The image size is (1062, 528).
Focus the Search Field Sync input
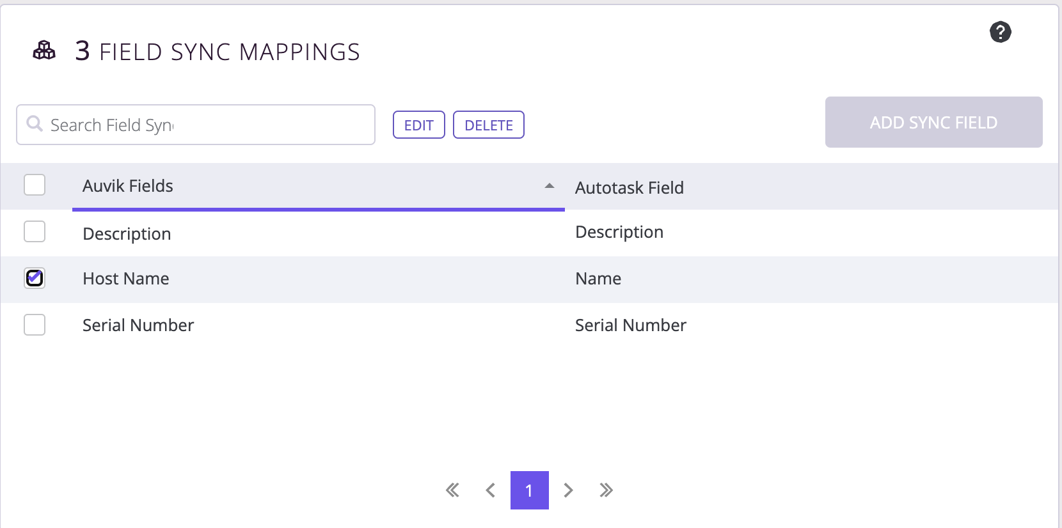tap(196, 125)
